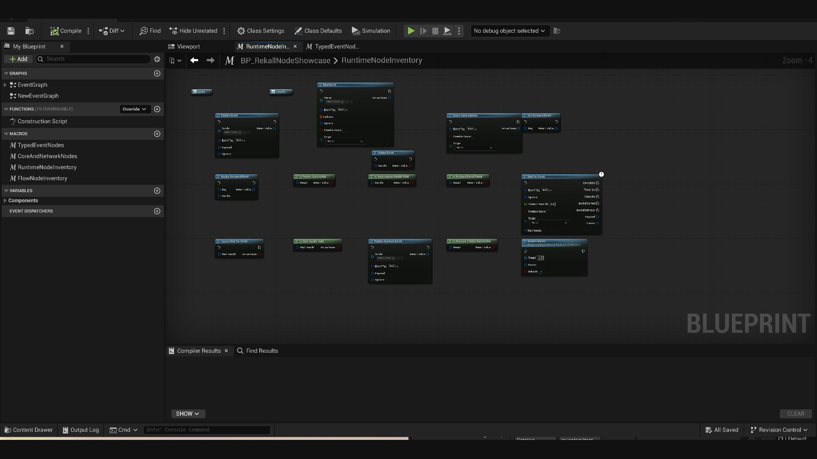
Task: Close the RuntimeNodeInventory tab
Action: point(295,46)
